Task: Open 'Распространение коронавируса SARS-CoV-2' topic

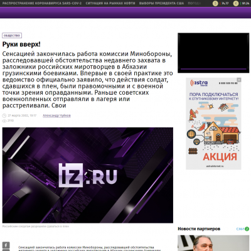Action: click(x=42, y=3)
